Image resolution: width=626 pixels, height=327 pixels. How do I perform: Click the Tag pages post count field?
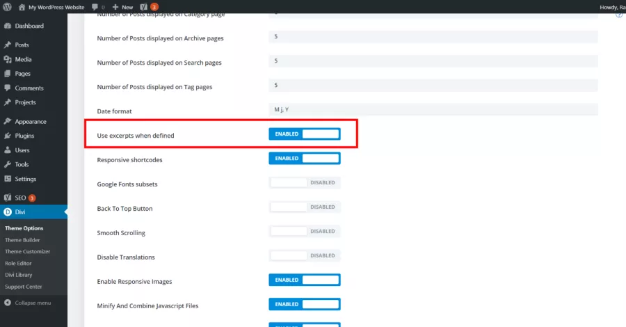point(433,86)
